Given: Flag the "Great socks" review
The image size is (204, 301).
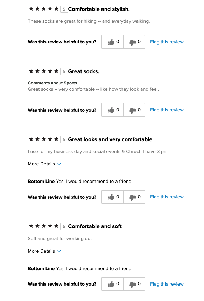Looking at the screenshot, I should 167,110.
